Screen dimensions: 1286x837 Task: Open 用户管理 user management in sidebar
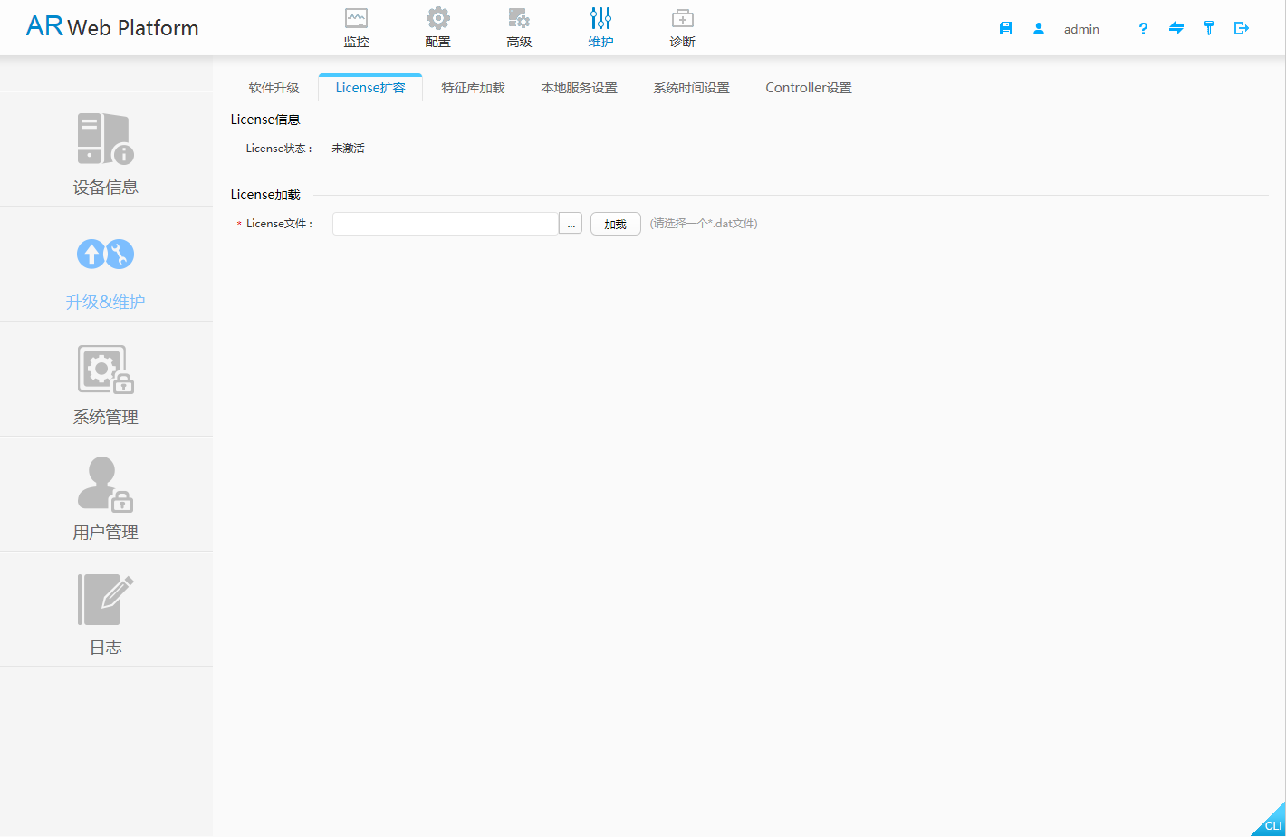(x=106, y=497)
